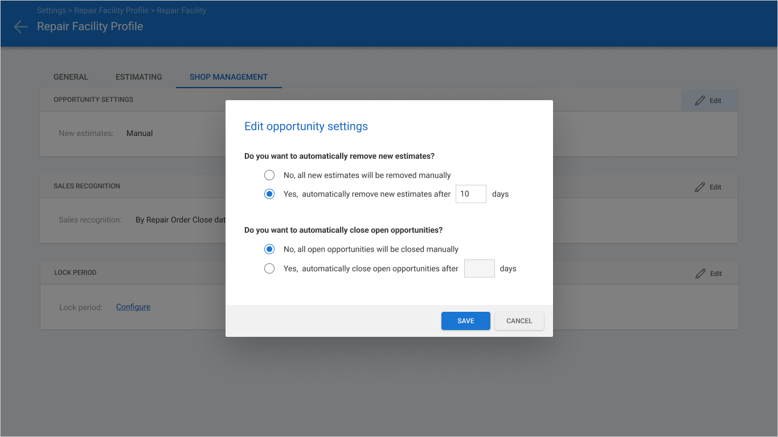
Task: Click the Cancel button
Action: (x=519, y=321)
